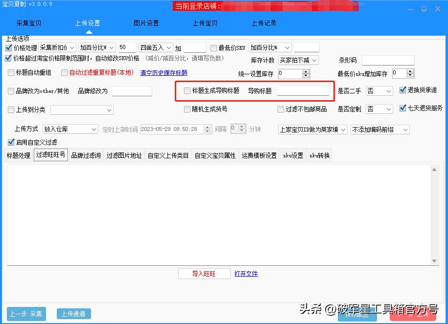Image resolution: width=448 pixels, height=324 pixels.
Task: Click the 打开文件 link
Action: pos(246,273)
